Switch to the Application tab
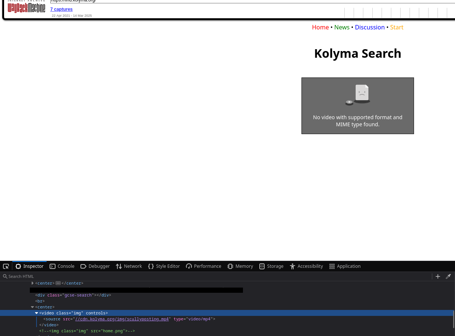 coord(345,266)
